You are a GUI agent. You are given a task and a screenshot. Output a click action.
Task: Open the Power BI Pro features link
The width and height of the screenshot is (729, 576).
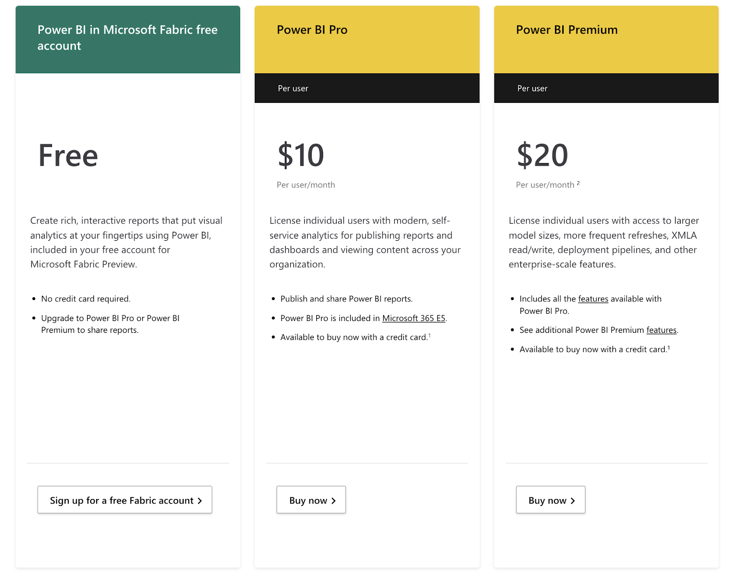[x=593, y=299]
